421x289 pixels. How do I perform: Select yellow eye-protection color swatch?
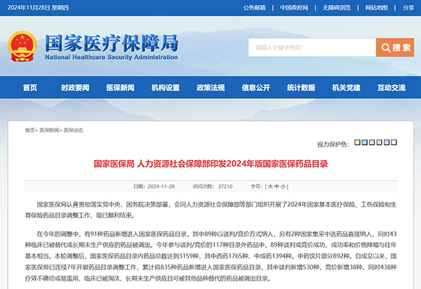[357, 142]
